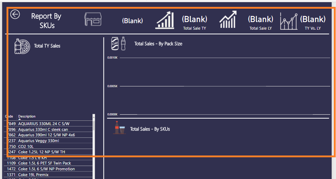The image size is (336, 179).
Task: Click code cell 1109
Action: click(x=11, y=163)
